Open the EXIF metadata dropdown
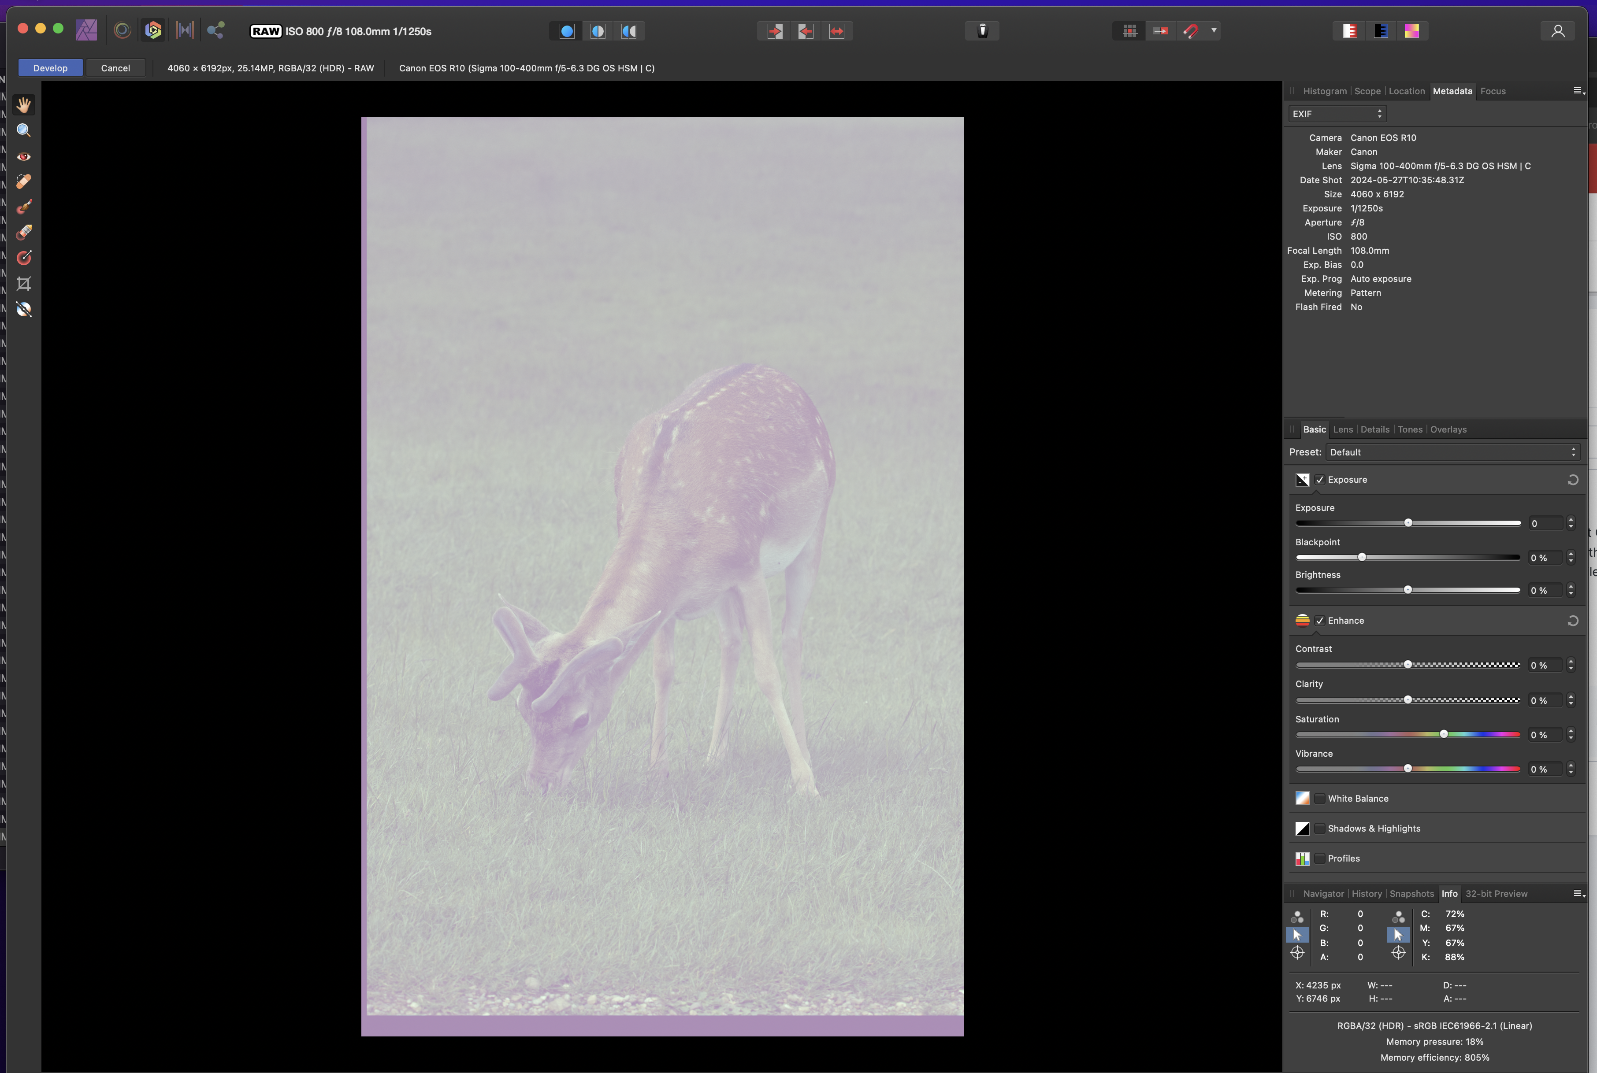 pos(1337,114)
